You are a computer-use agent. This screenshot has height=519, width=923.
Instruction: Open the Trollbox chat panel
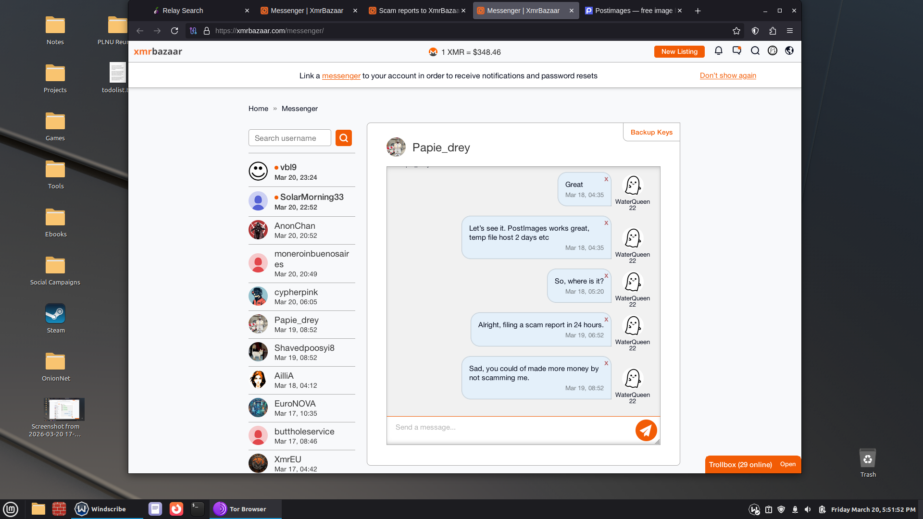coord(787,464)
